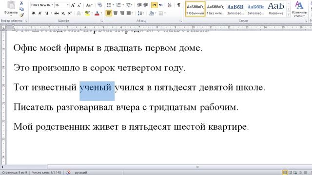This screenshot has height=175, width=312.
Task: Apply the Обычный style
Action: [x=195, y=9]
